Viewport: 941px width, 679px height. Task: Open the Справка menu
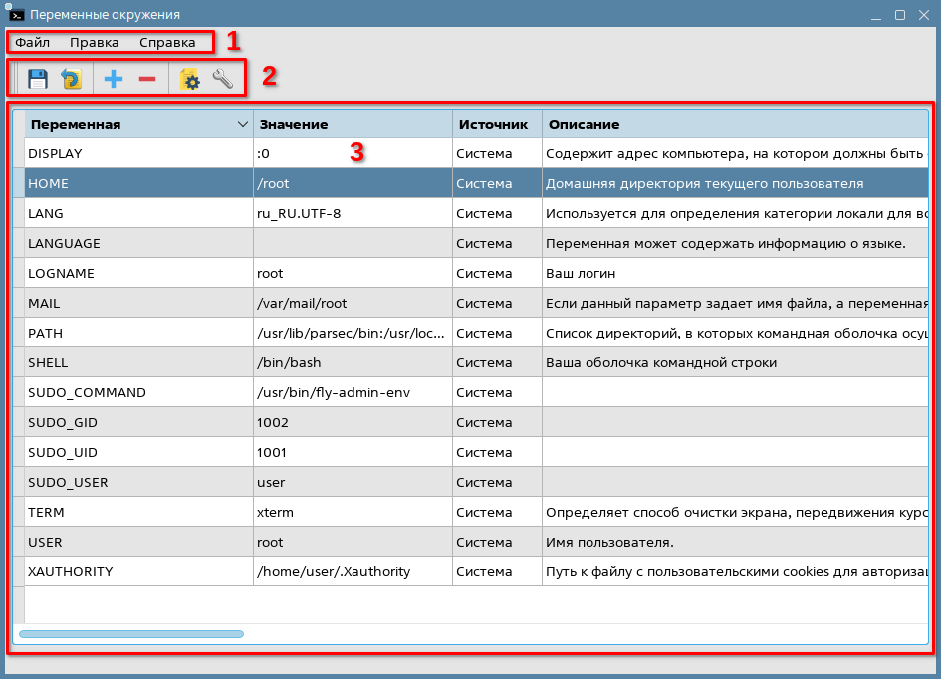167,43
